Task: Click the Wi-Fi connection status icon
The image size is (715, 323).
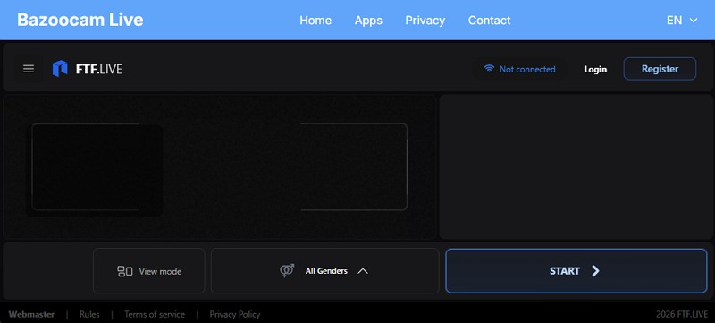Action: pyautogui.click(x=489, y=69)
